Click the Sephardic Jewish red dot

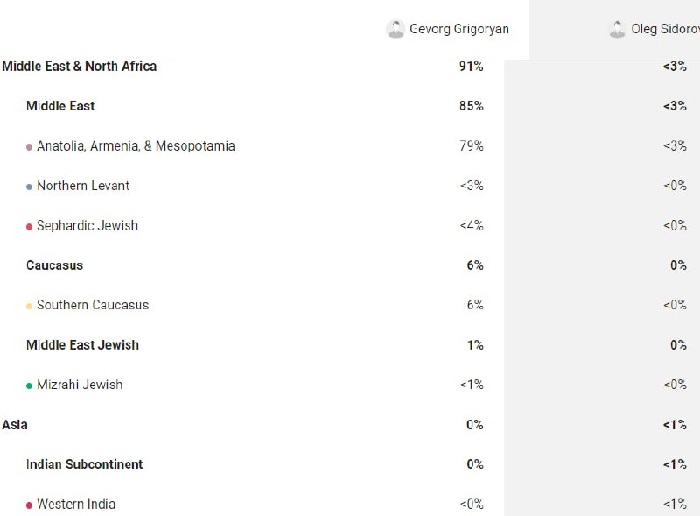[x=29, y=227]
